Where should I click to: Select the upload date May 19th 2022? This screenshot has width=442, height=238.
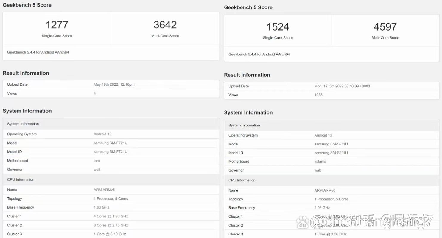point(114,84)
